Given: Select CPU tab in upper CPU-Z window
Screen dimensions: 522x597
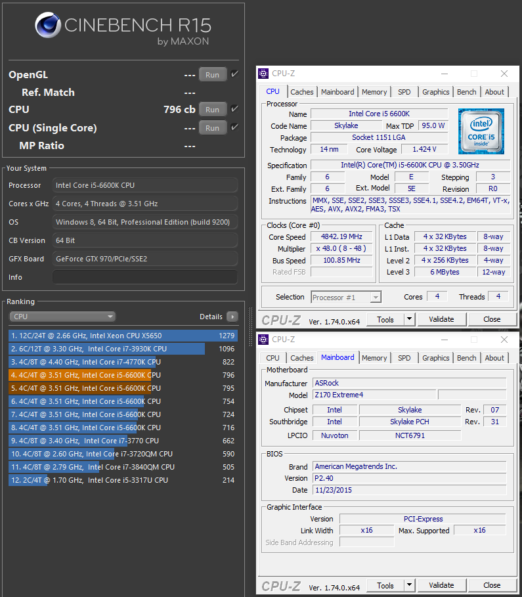Looking at the screenshot, I should tap(272, 91).
